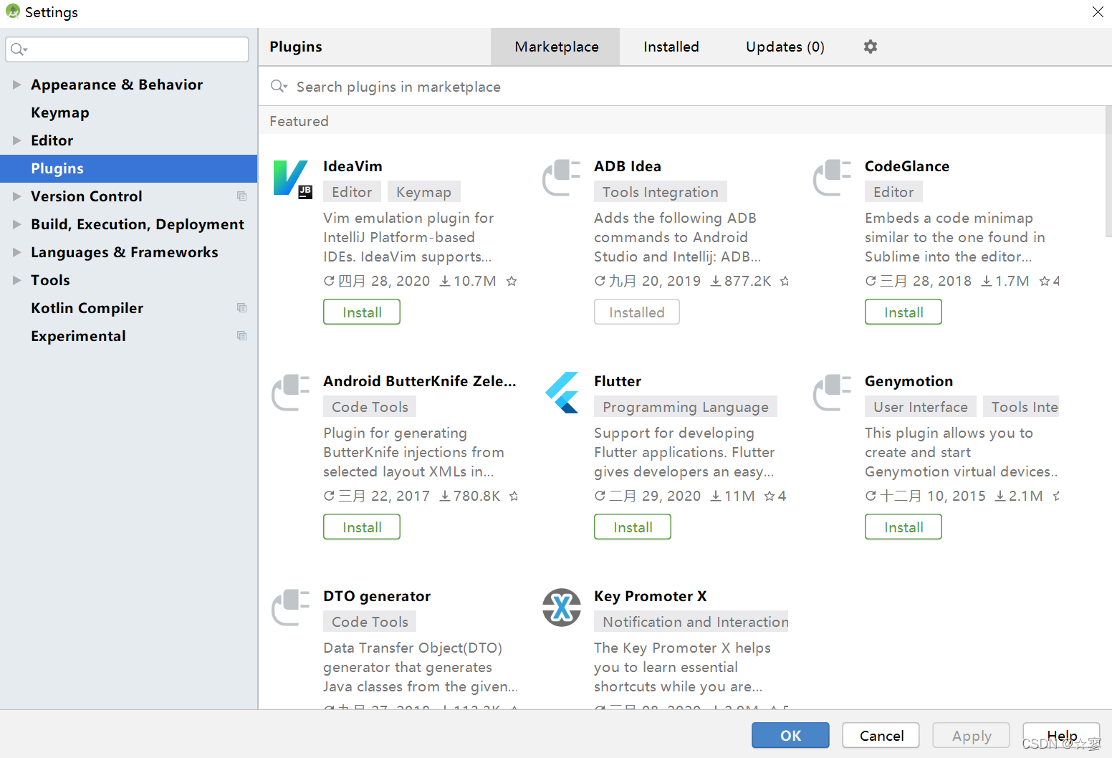Click the Key Promoter X logo
Screen dimensions: 1112x758
coord(562,608)
